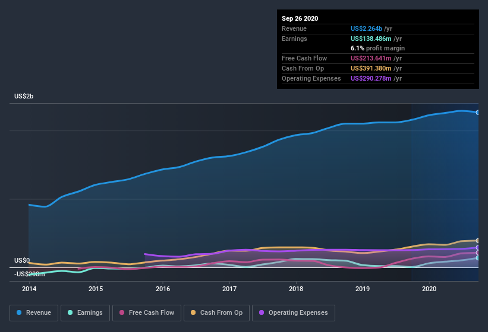The image size is (488, 332).
Task: Click the orange Cash From Op dot
Action: click(x=194, y=312)
